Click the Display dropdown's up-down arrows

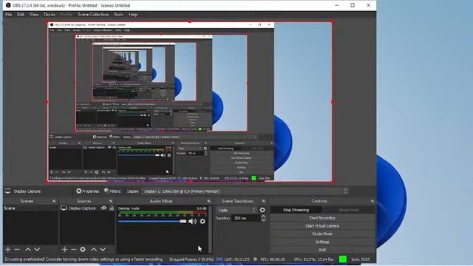[x=345, y=191]
